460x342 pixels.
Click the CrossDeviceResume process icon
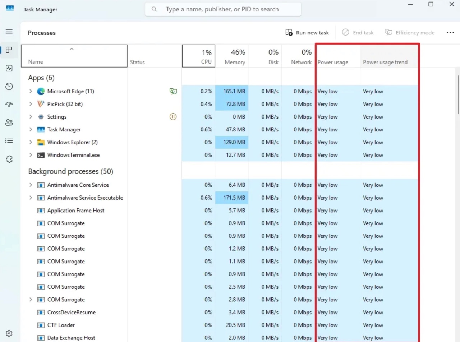point(41,313)
